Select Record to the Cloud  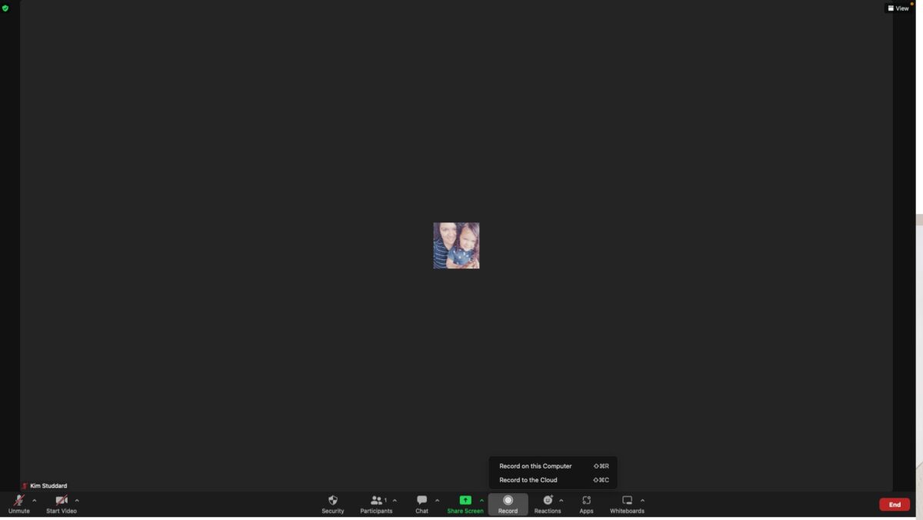(x=528, y=480)
